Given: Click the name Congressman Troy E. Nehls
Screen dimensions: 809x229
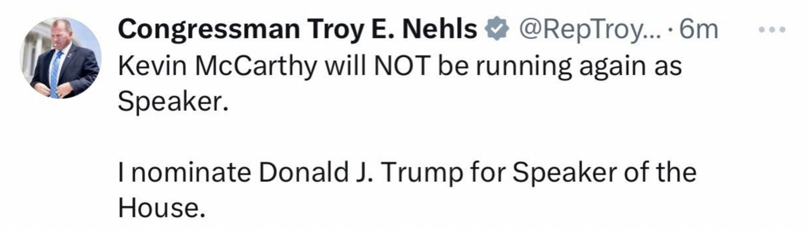Looking at the screenshot, I should [297, 30].
